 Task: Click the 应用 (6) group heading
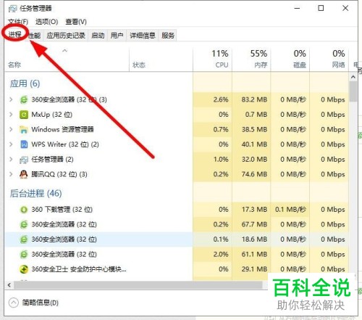[x=25, y=83]
